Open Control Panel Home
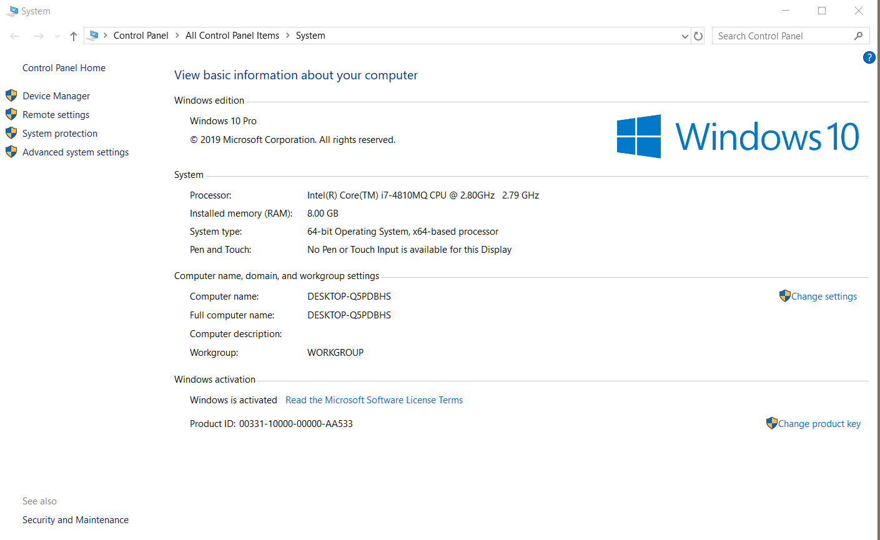This screenshot has height=540, width=880. coord(64,68)
